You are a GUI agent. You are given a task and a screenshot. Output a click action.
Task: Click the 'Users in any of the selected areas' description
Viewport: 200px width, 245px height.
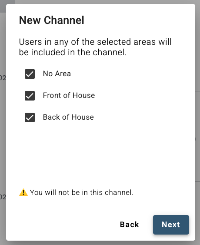95,47
